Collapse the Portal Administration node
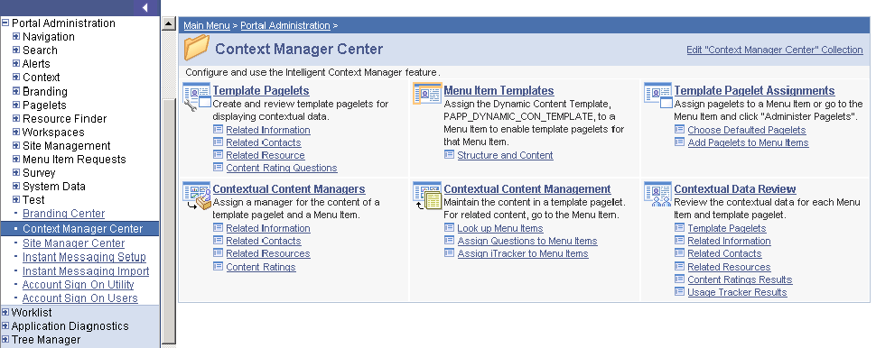Viewport: 876px width, 348px height. click(5, 23)
